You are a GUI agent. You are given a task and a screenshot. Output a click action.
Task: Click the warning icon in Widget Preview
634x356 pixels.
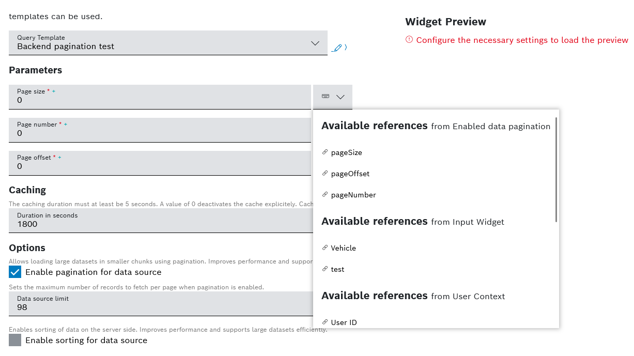(409, 40)
